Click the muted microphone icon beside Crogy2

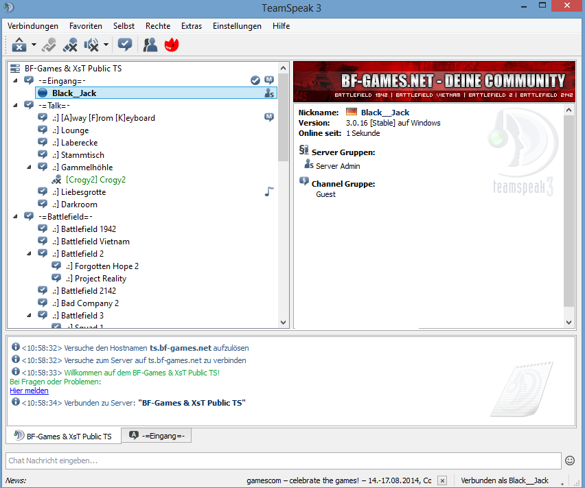click(56, 180)
